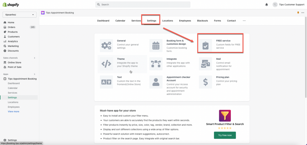
Task: Click the Shopify logo
Action: pos(11,5)
